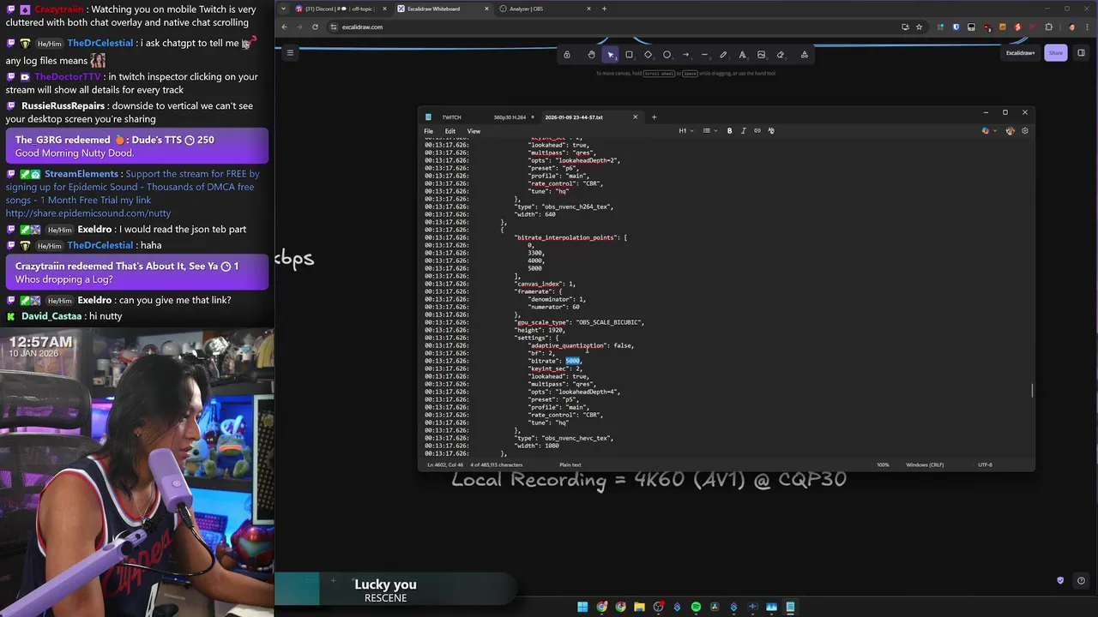The image size is (1098, 617).
Task: Open Notepad settings gear
Action: tap(1024, 131)
